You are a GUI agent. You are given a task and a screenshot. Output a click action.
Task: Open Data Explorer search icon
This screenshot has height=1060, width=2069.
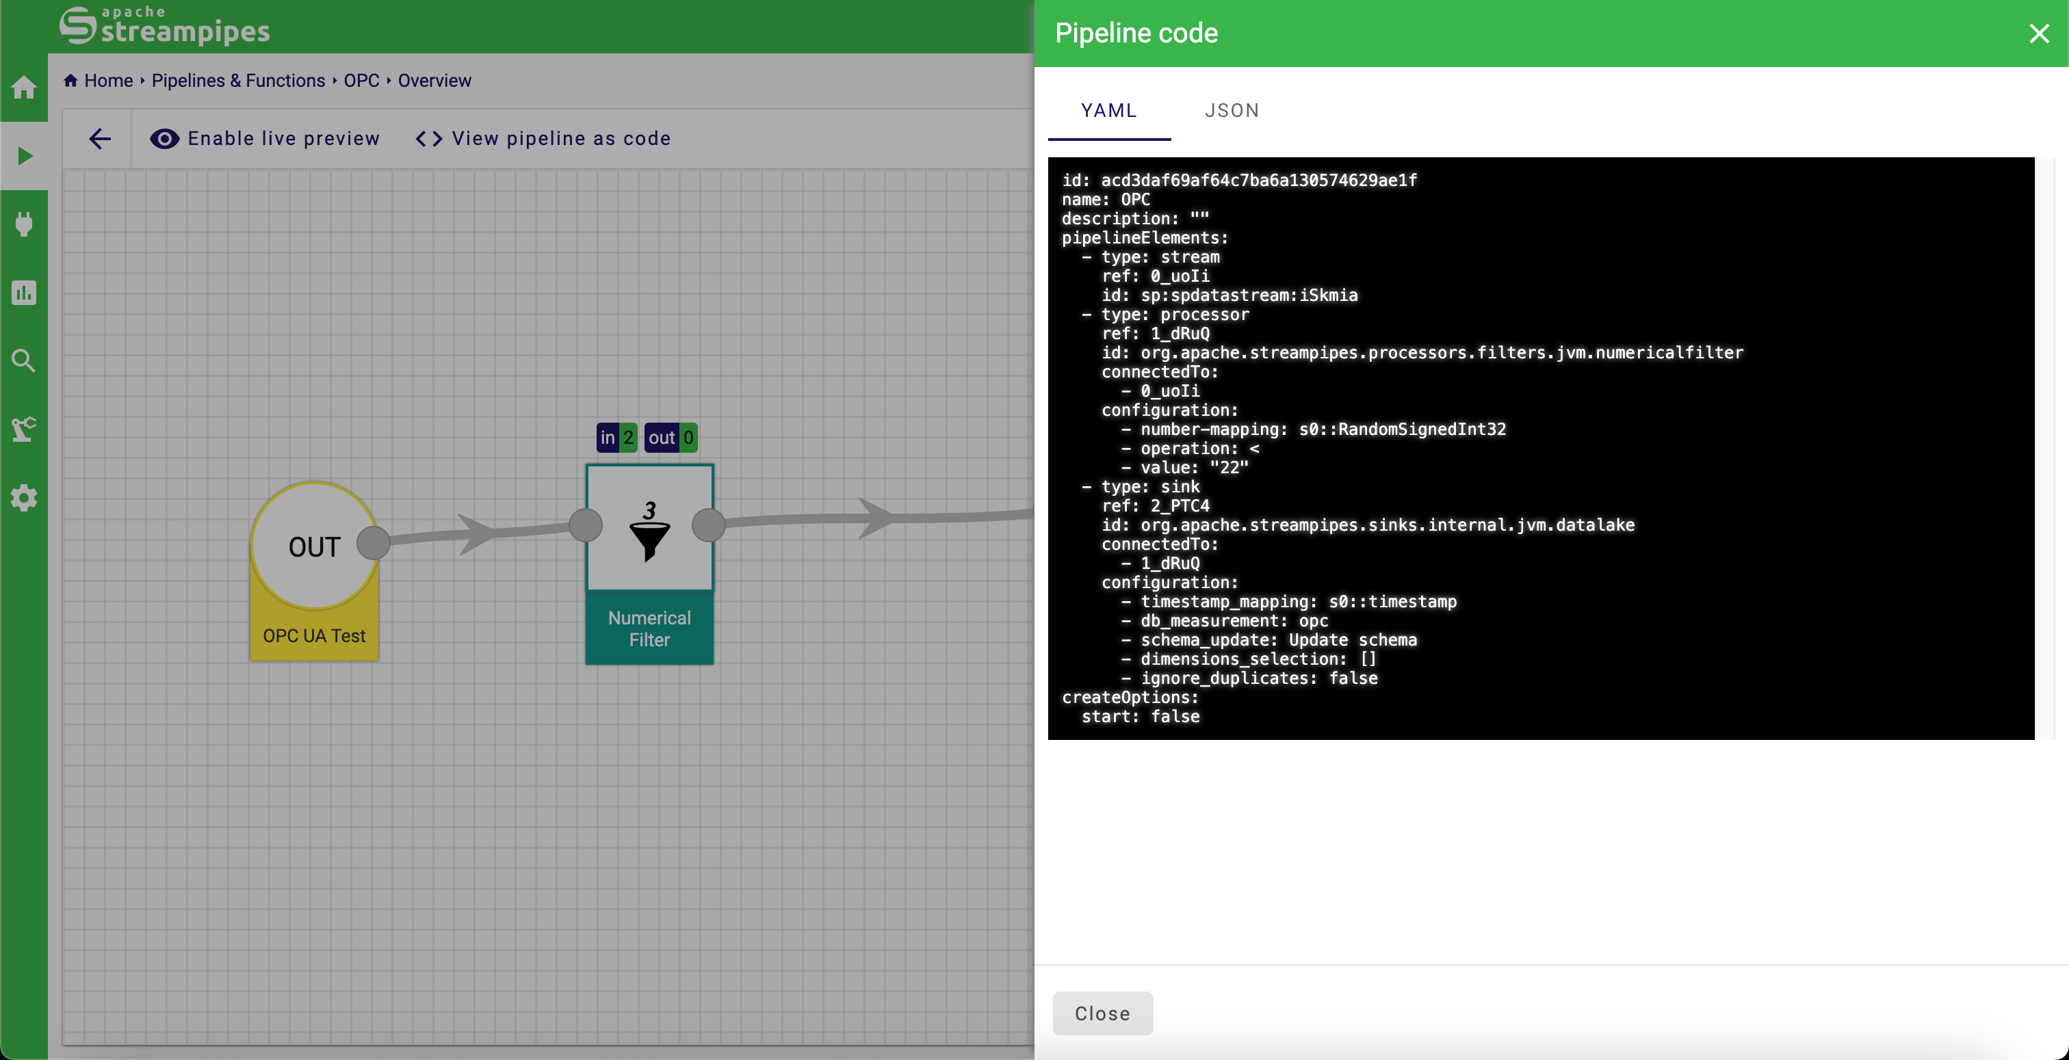[x=24, y=360]
